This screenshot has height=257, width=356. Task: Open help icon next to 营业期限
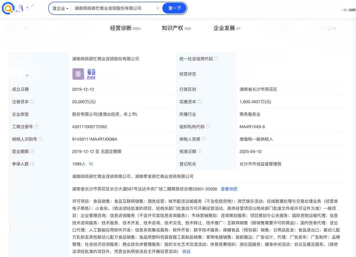[32, 151]
